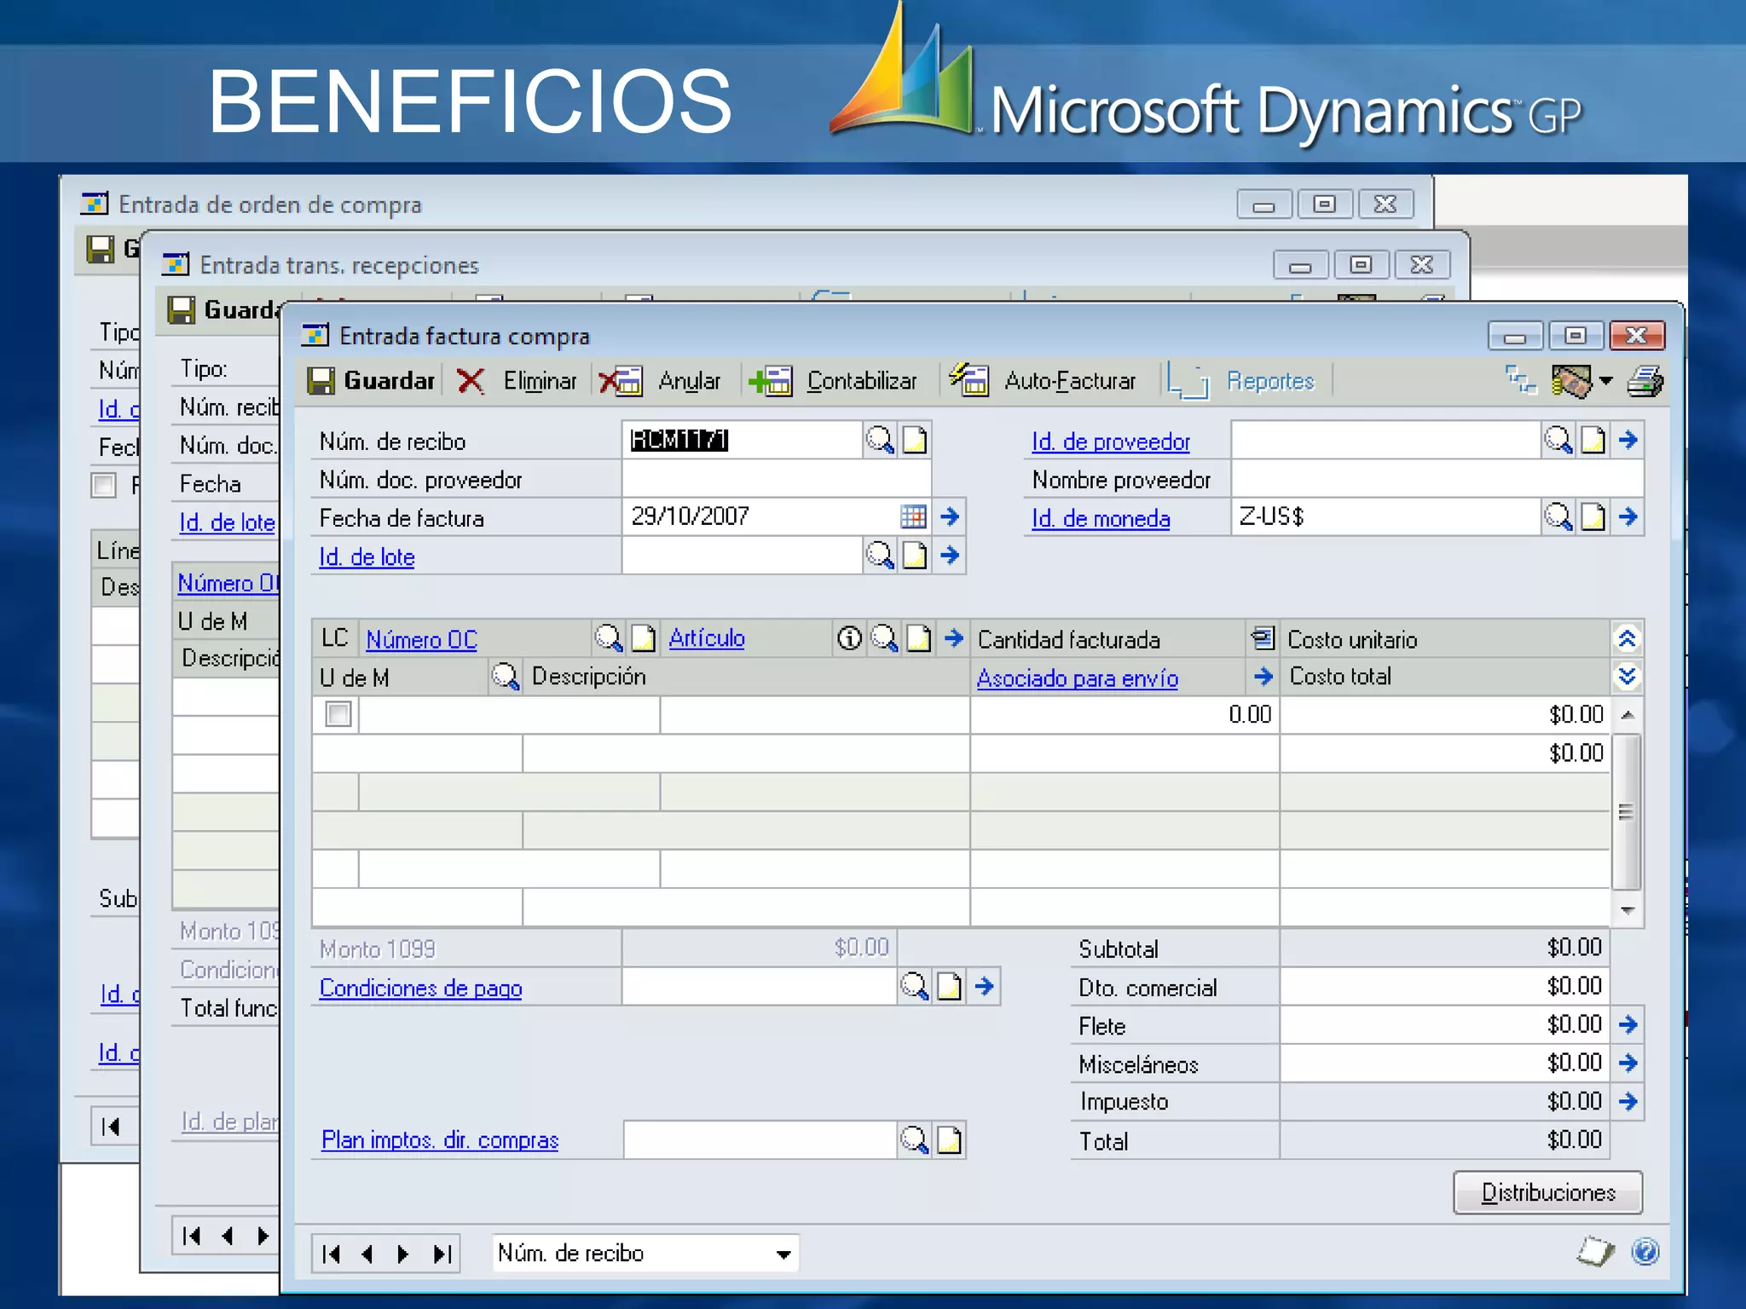Go to previous record browse button
The image size is (1746, 1309).
(x=368, y=1254)
